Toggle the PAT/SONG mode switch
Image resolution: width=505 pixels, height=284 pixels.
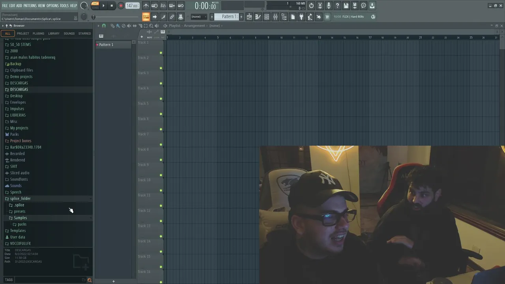95,6
